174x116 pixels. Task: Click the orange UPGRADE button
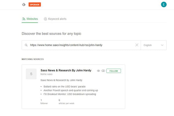tap(35, 5)
